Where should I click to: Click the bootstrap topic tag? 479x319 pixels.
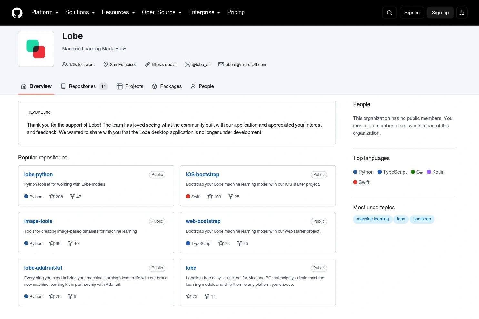[422, 219]
